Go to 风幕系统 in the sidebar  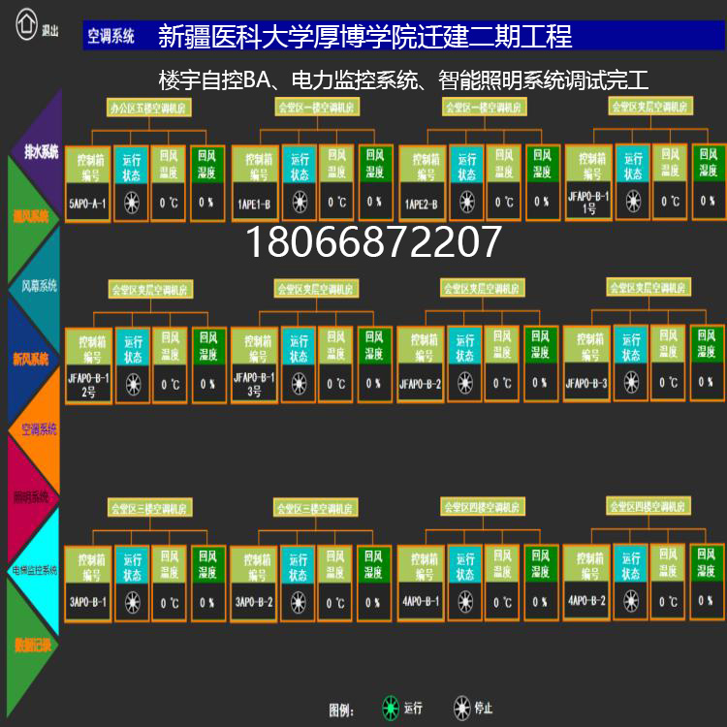click(x=39, y=286)
